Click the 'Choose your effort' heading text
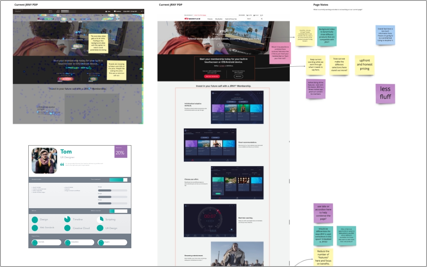The height and width of the screenshot is (267, 427). click(x=191, y=179)
